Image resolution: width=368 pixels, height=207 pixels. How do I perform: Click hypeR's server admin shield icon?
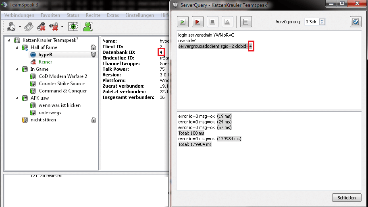(94, 55)
